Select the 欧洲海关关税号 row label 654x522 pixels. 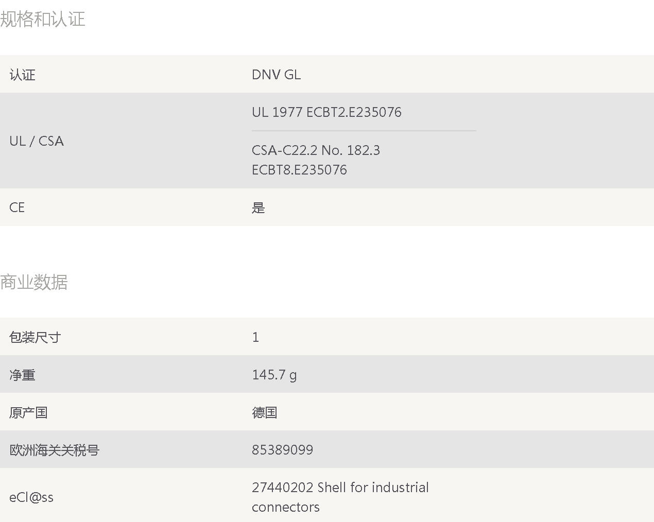tap(55, 450)
